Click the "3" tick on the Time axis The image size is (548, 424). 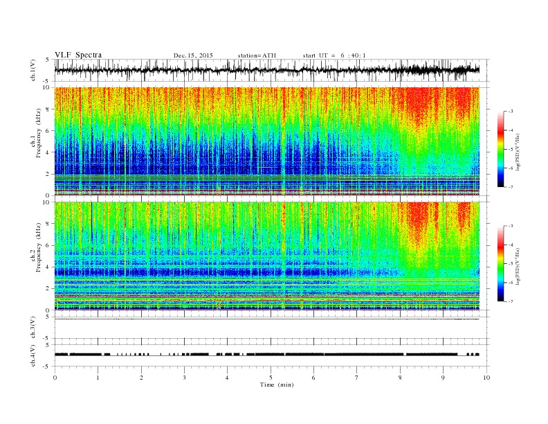185,378
